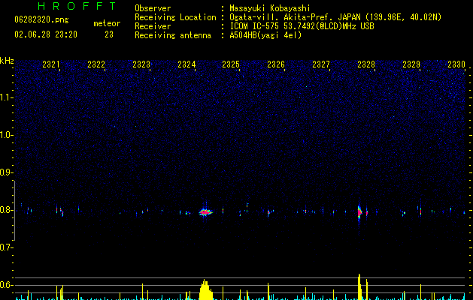Screen dimensions: 473x300
Task: Click the 2329 time marker
Action: pyautogui.click(x=411, y=64)
